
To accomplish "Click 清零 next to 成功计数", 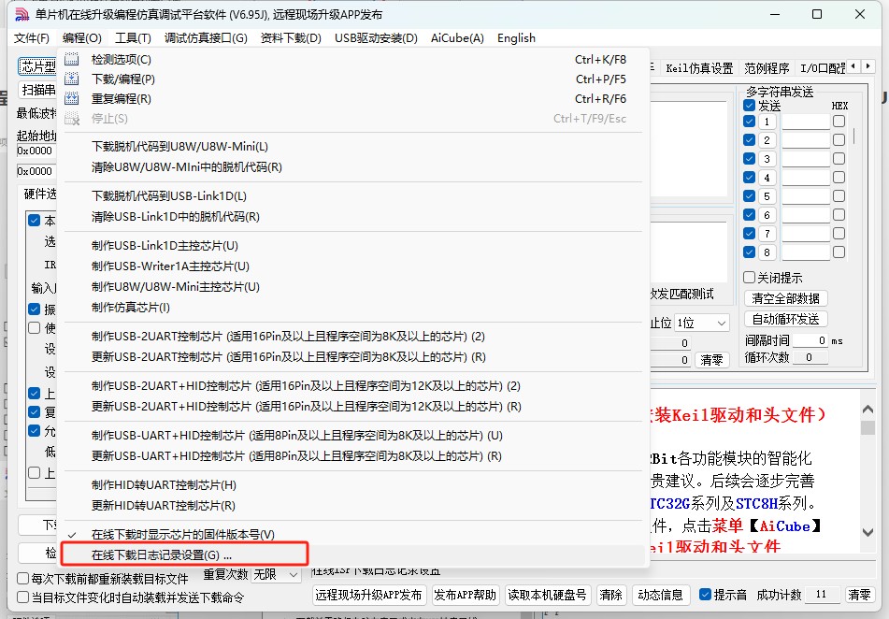I will click(x=858, y=596).
